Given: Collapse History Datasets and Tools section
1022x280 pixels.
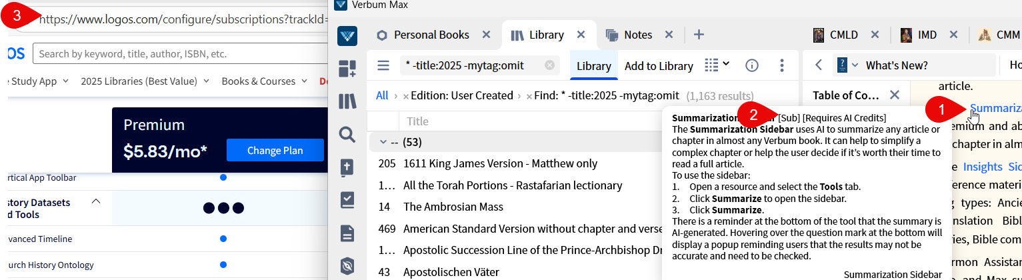Looking at the screenshot, I should [x=95, y=201].
